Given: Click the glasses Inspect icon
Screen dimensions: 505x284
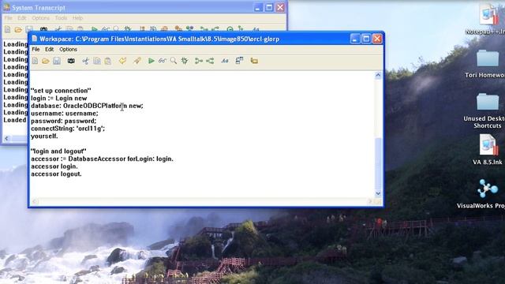Looking at the screenshot, I should pos(162,61).
